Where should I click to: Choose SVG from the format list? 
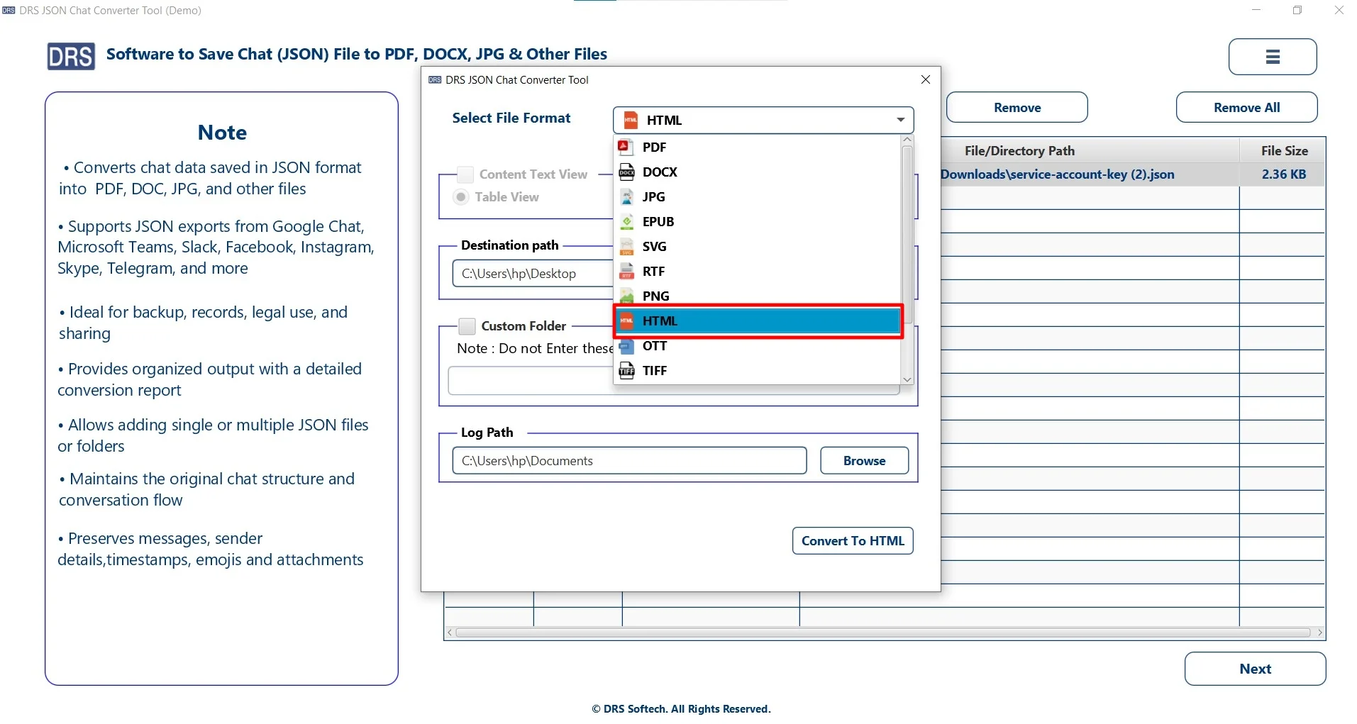coord(758,246)
